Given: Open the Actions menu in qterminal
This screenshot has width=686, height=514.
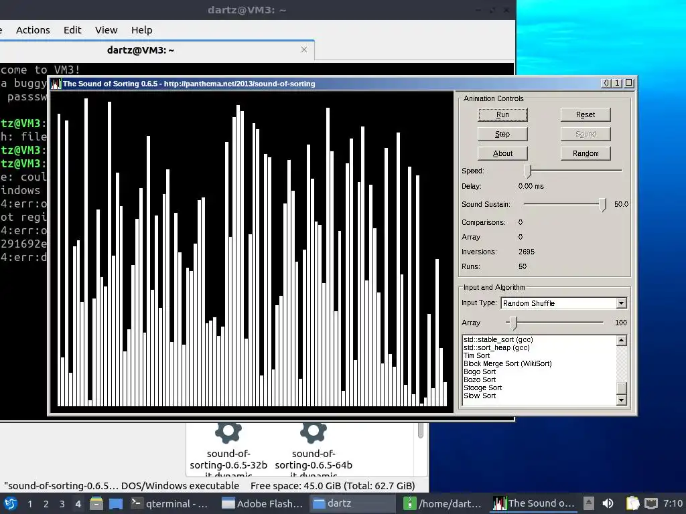Looking at the screenshot, I should click(x=33, y=30).
